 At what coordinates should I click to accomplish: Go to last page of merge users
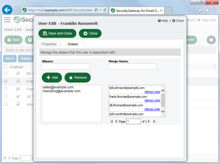[x=154, y=121]
